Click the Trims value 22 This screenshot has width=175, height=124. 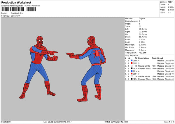coord(140,26)
